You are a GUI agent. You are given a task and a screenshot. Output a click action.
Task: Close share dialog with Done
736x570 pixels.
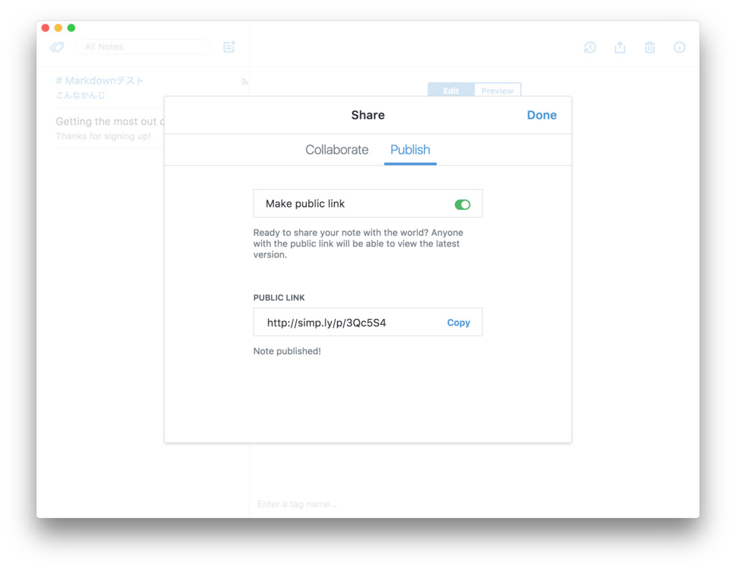pyautogui.click(x=542, y=115)
